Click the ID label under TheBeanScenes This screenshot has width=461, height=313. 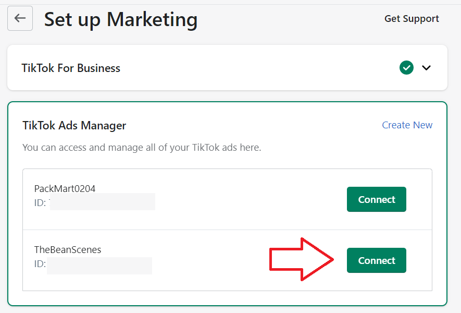point(40,263)
